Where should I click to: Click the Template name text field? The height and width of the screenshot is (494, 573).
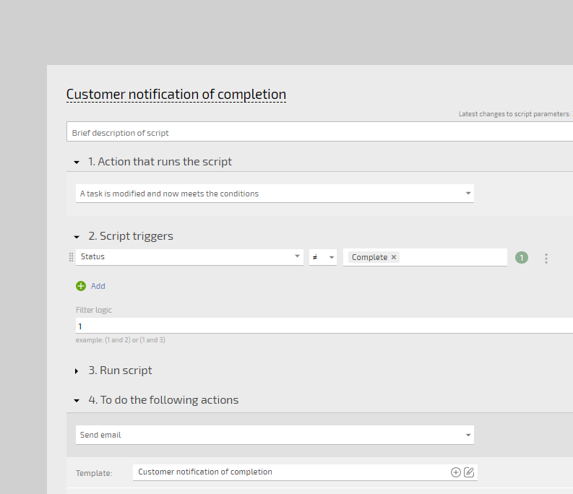point(289,472)
